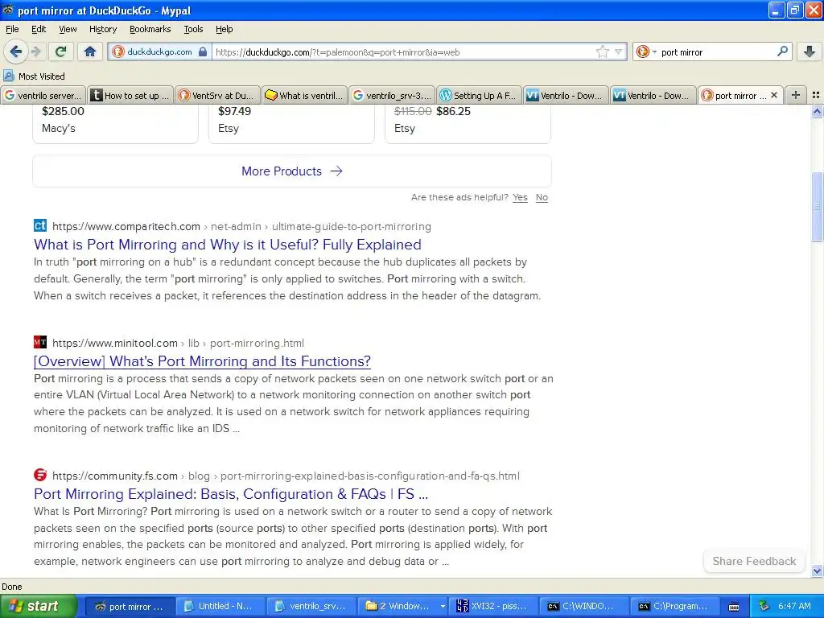Screen dimensions: 824x618
Task: Go back with the back arrow button
Action: coord(15,51)
